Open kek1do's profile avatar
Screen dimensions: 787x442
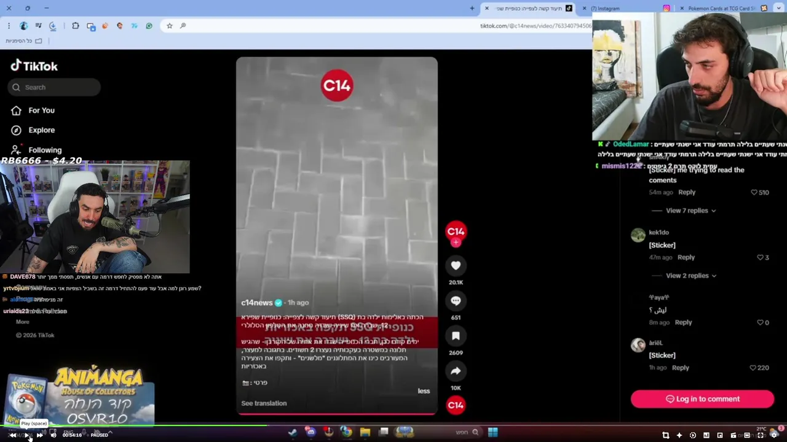638,235
